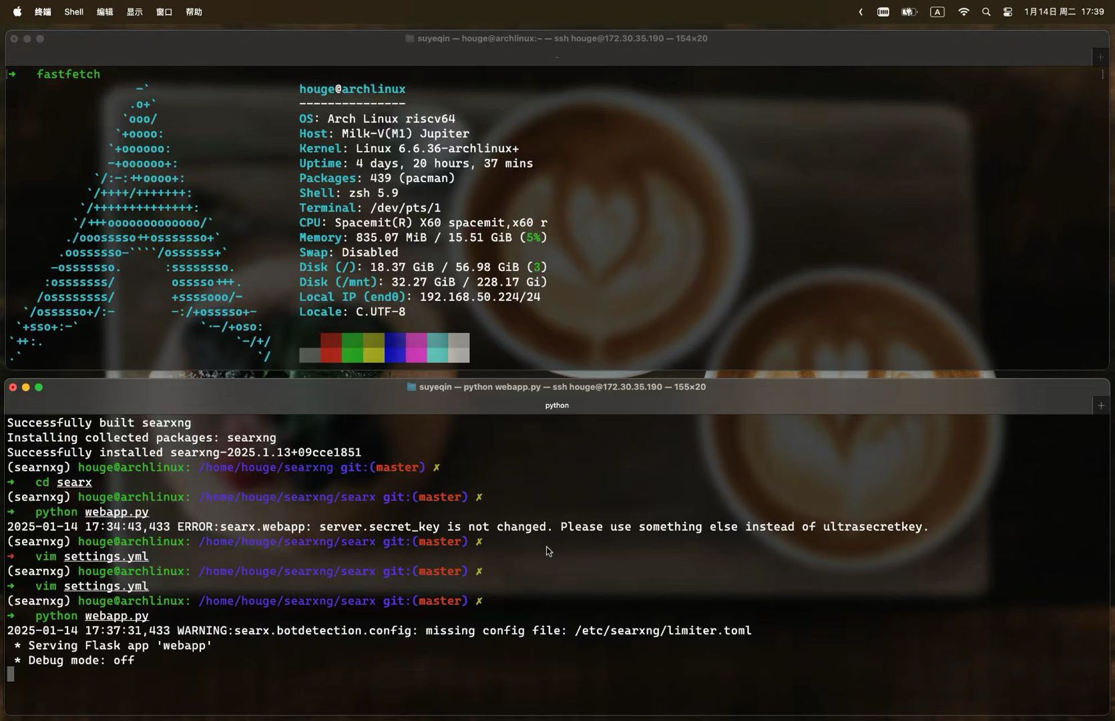Open Spotlight search
The image size is (1115, 721).
click(x=986, y=12)
